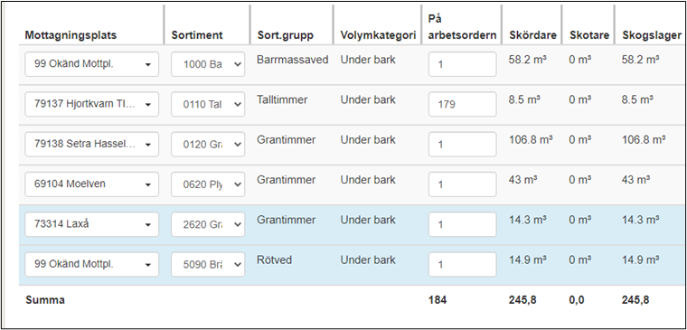Click the Mottagningsplats column header
The width and height of the screenshot is (687, 330).
pyautogui.click(x=71, y=35)
